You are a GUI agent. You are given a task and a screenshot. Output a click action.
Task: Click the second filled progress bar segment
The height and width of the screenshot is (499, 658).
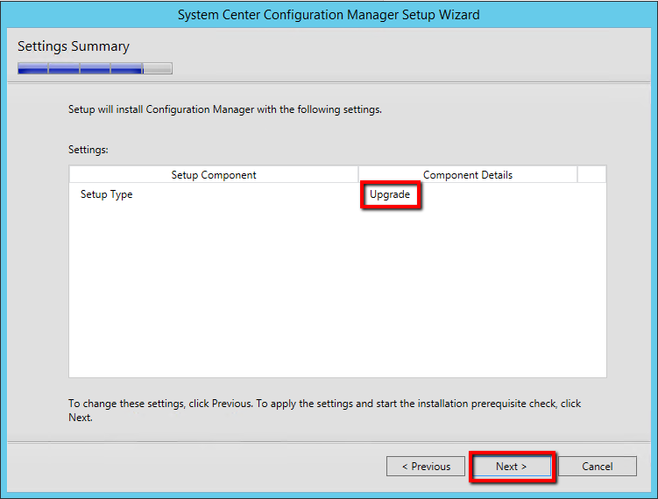tap(63, 68)
